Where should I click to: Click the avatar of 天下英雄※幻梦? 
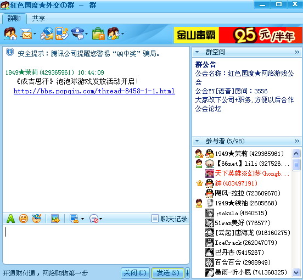pyautogui.click(x=210, y=173)
